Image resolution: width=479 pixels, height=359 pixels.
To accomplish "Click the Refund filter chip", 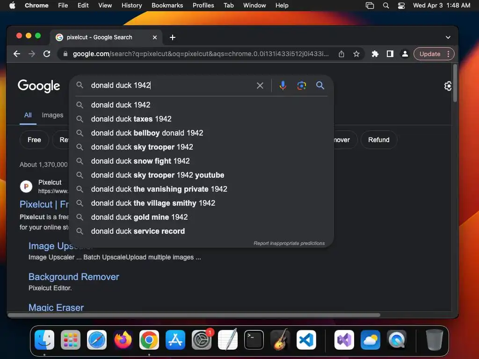I will (379, 140).
